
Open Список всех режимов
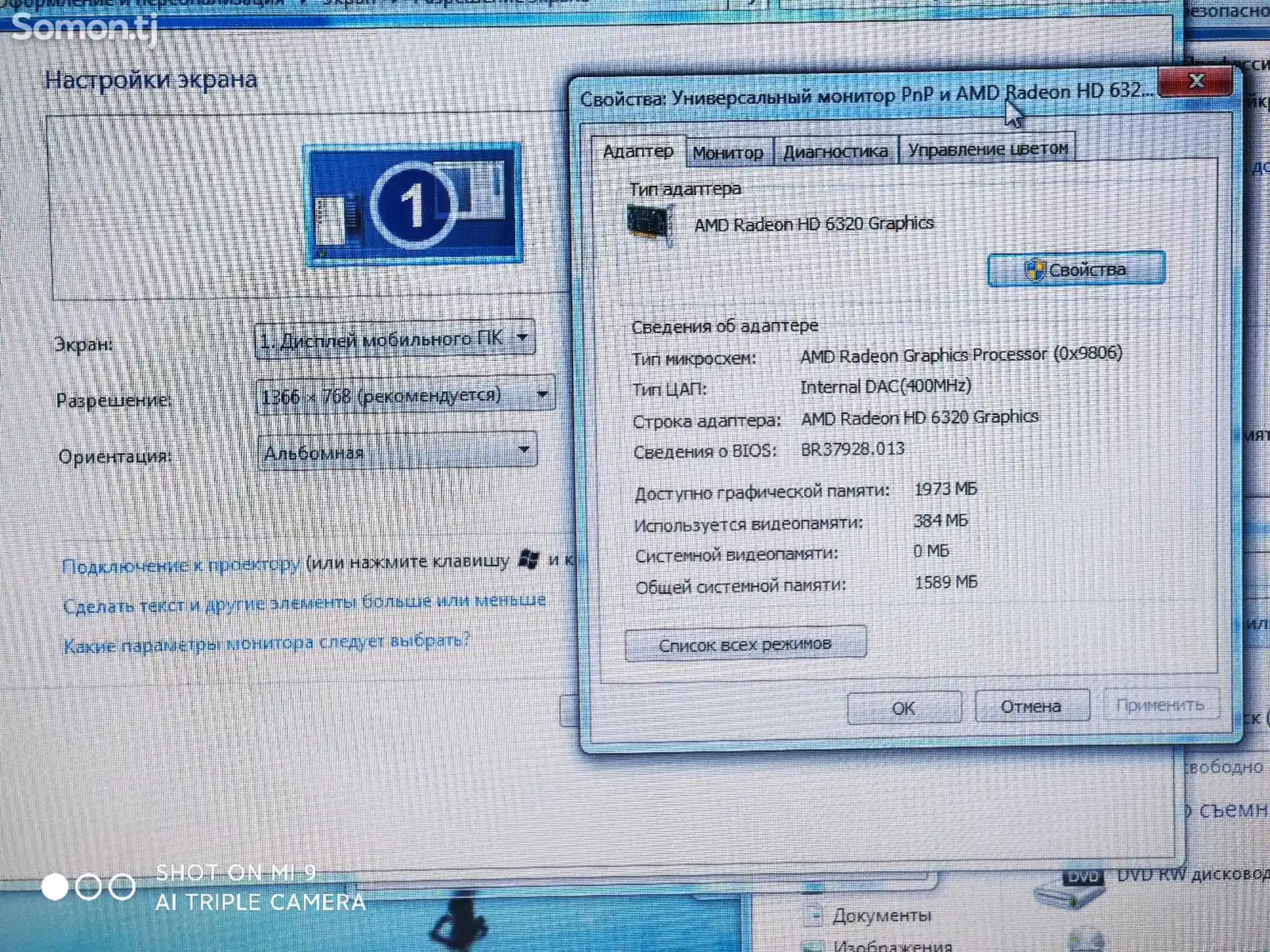point(745,644)
